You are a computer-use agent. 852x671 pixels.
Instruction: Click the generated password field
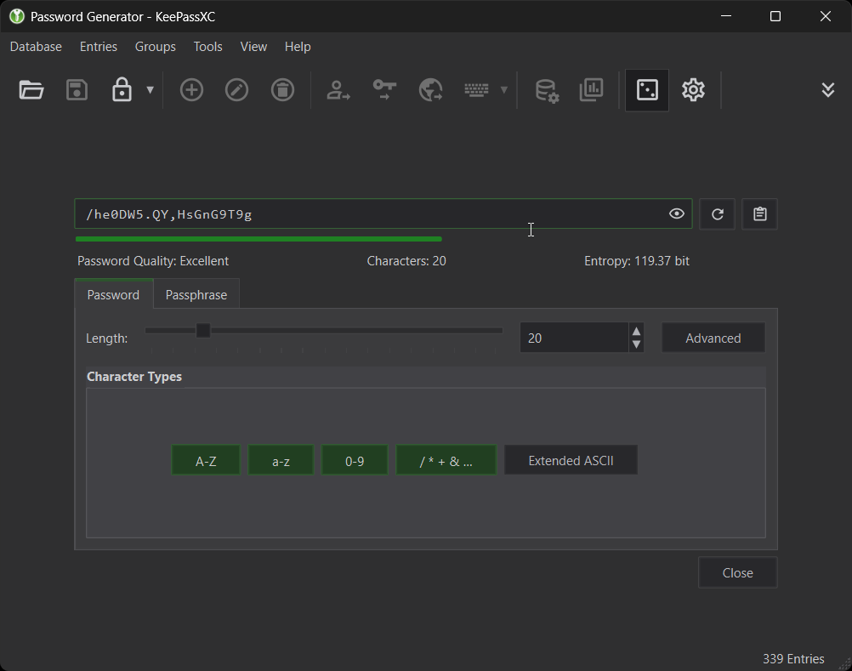[x=383, y=214]
